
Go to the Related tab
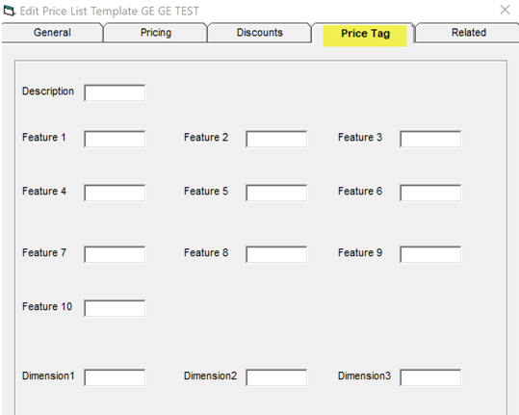[x=469, y=33]
